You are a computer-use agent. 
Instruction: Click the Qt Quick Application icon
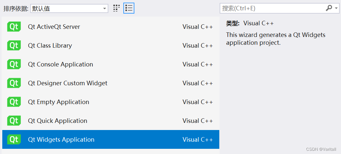(14, 121)
